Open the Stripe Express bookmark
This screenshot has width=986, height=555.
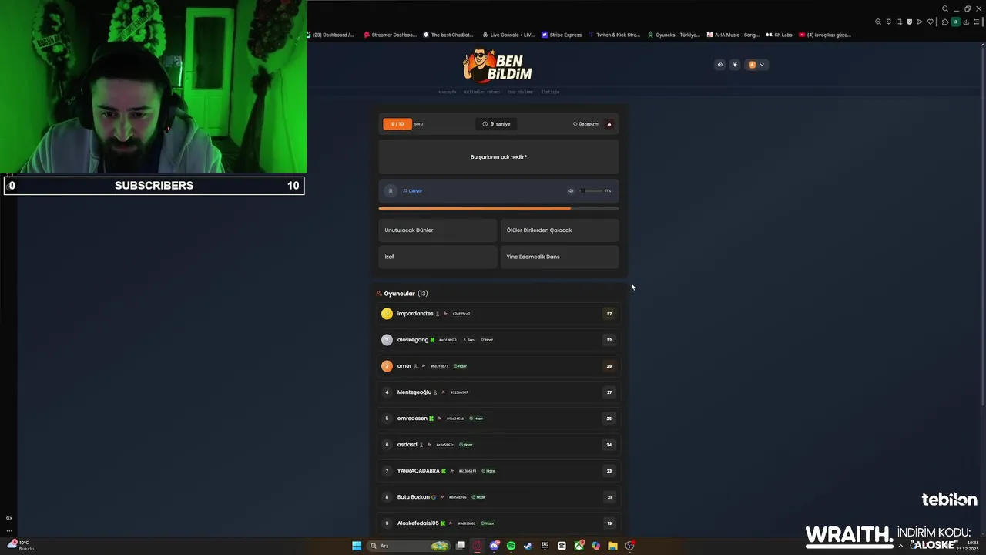[x=562, y=35]
